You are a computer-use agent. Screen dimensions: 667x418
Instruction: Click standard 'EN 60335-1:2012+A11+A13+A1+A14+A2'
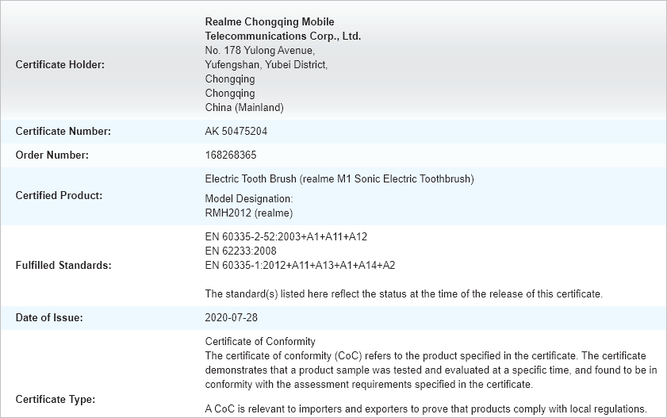click(300, 266)
